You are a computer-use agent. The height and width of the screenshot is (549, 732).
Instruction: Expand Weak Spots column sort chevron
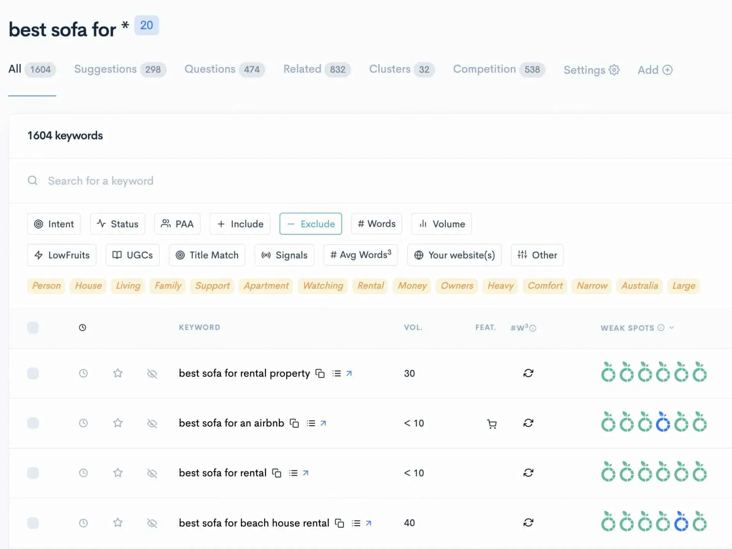pyautogui.click(x=672, y=327)
